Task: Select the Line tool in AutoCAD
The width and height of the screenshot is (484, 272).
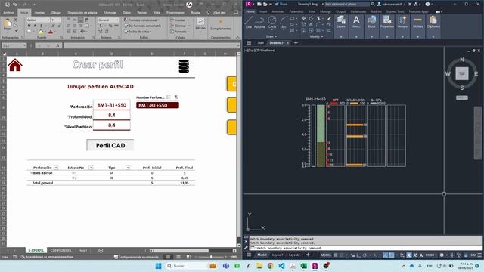Action: pos(249,23)
